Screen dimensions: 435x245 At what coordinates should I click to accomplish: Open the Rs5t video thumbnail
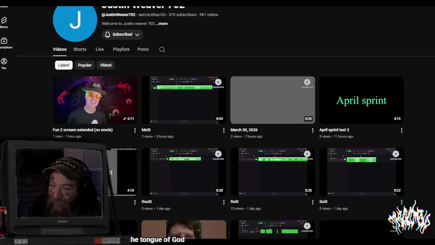pyautogui.click(x=273, y=172)
